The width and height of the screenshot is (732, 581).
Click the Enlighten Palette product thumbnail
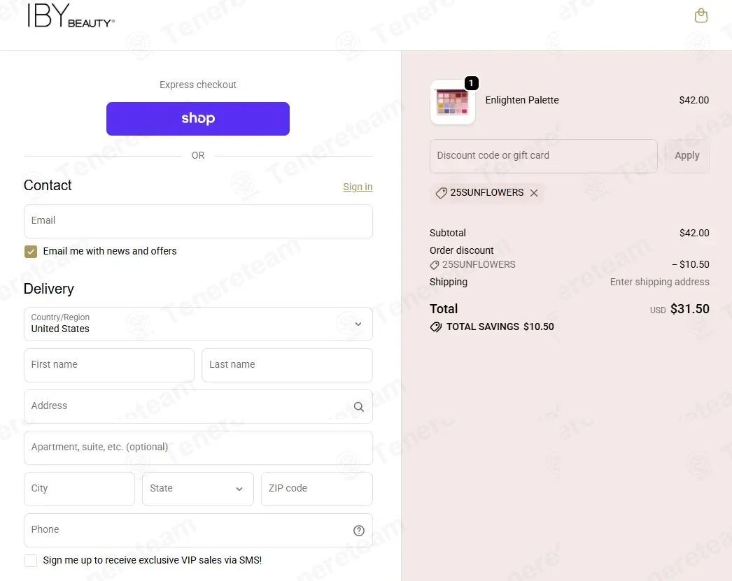[452, 103]
